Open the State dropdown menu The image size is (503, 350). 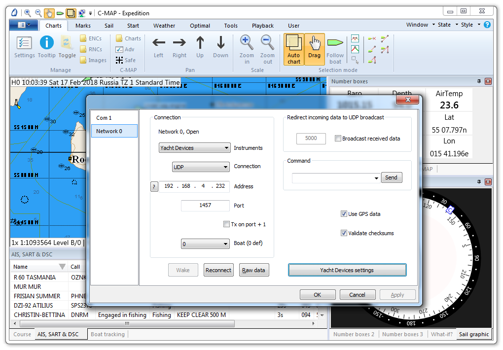448,25
